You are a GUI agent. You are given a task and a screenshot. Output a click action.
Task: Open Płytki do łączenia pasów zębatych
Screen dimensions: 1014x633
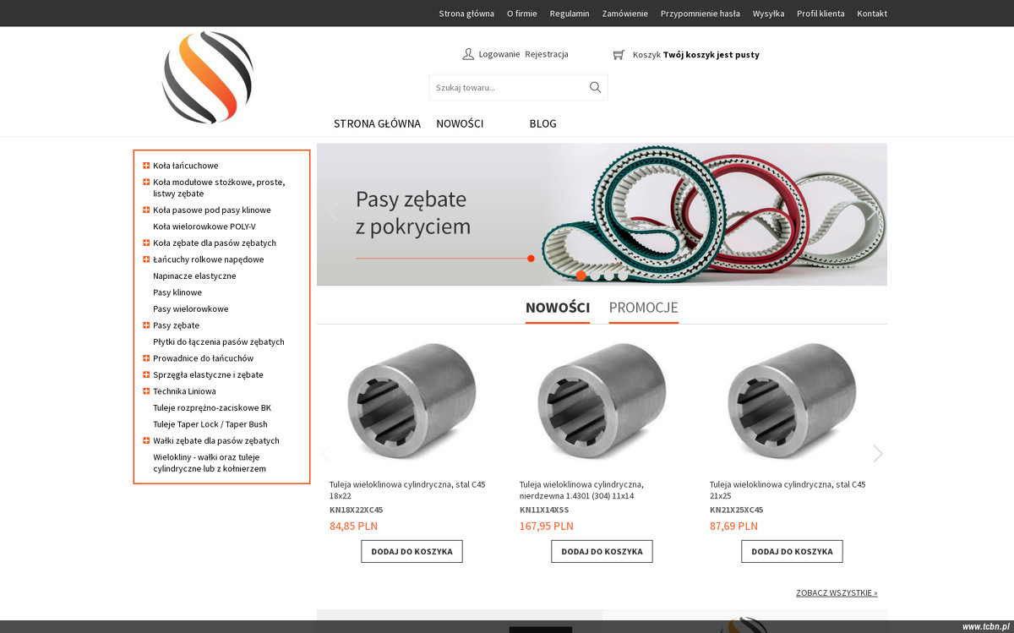tap(219, 341)
